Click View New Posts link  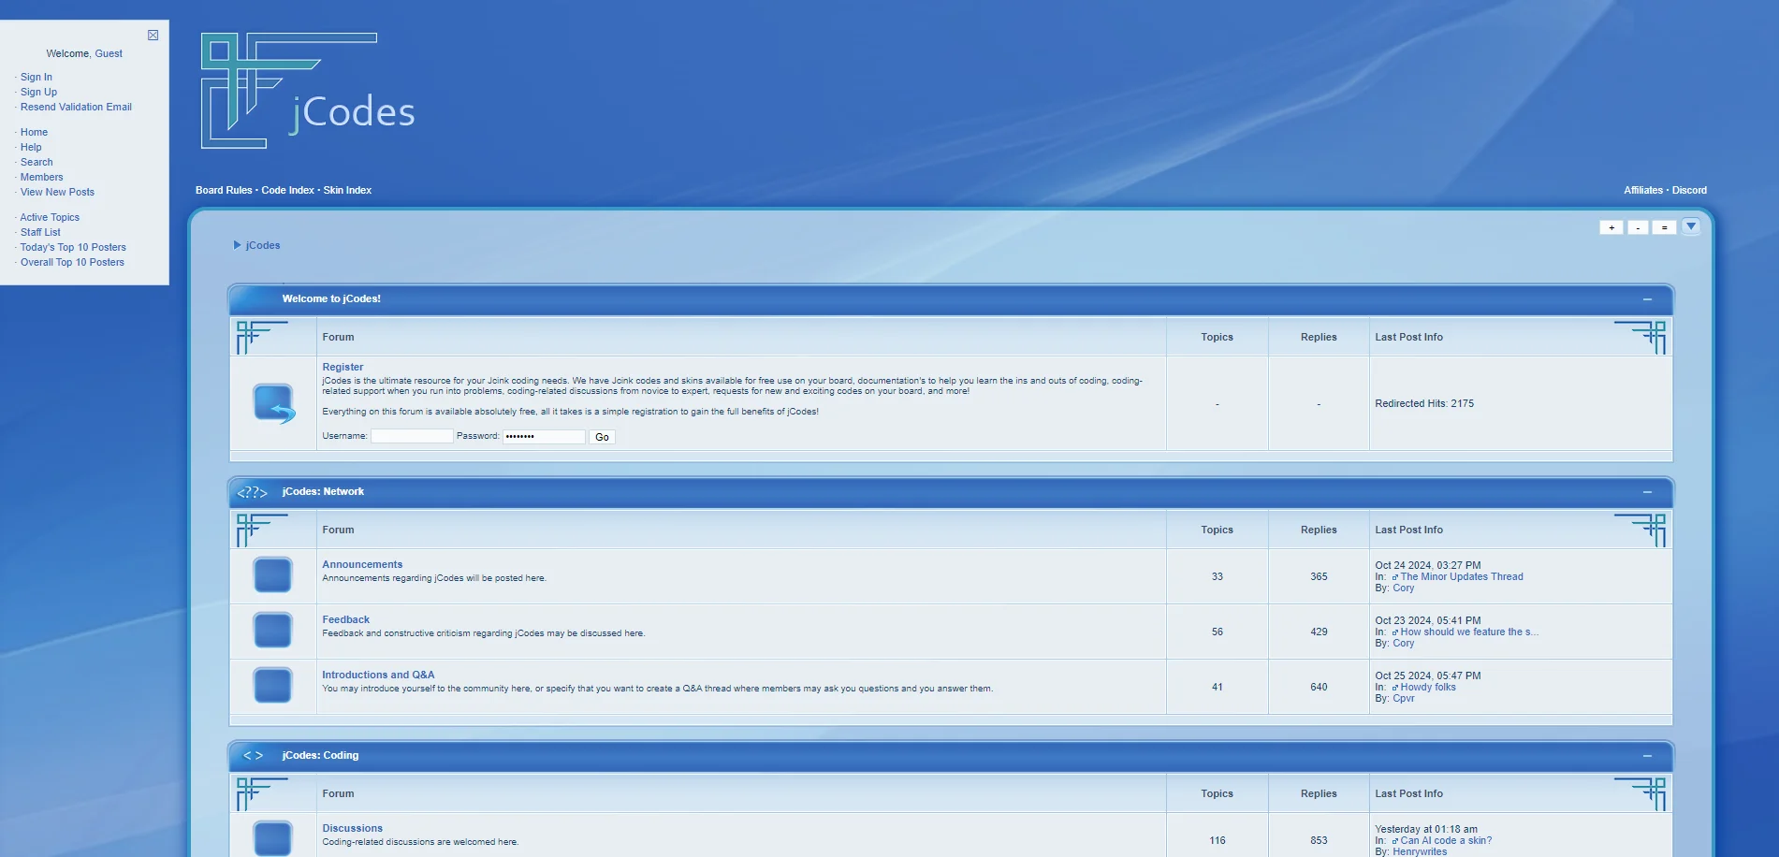(57, 192)
